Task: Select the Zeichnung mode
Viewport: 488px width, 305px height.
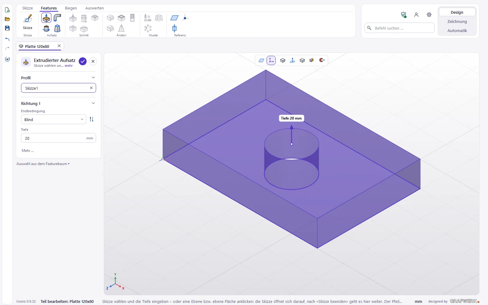Action: 457,21
